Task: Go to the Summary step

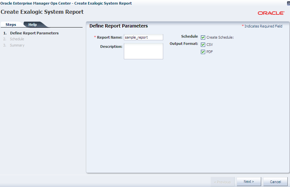Action: pos(17,45)
